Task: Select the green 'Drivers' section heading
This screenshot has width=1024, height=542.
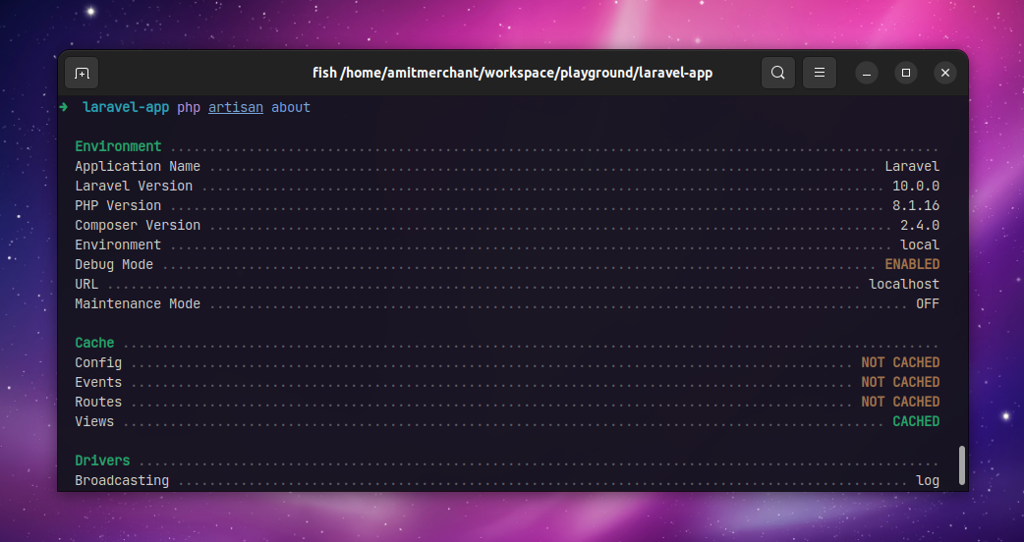Action: coord(102,461)
